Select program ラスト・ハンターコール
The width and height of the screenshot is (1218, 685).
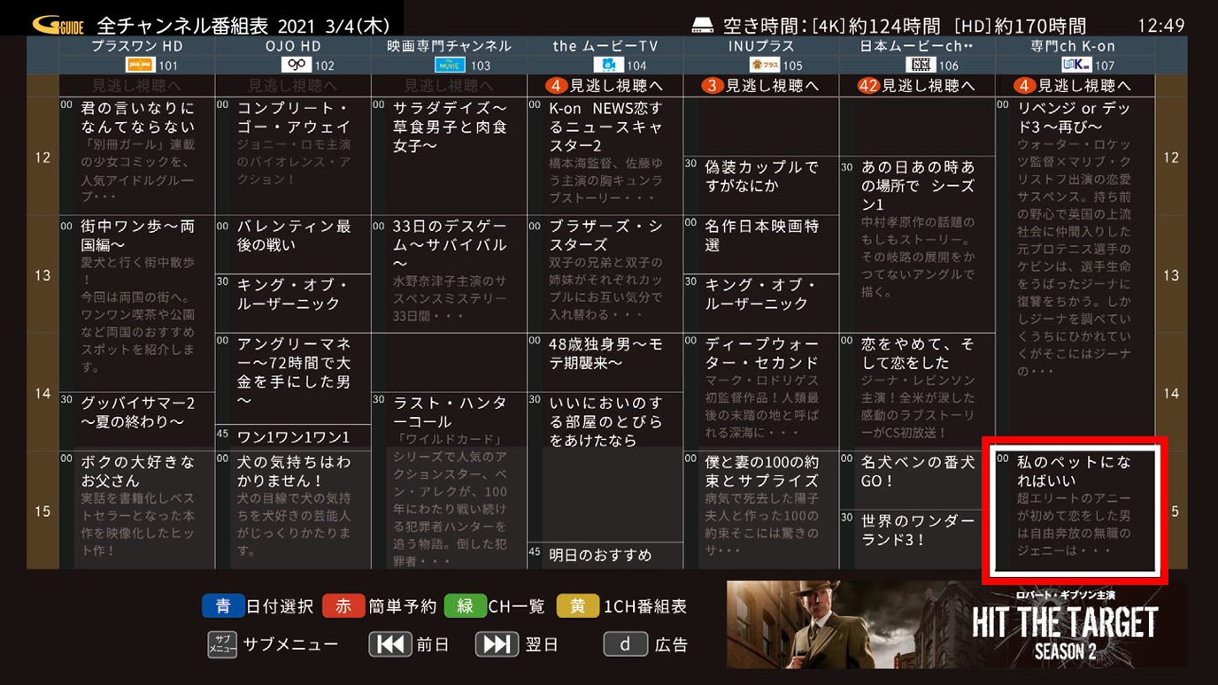449,481
